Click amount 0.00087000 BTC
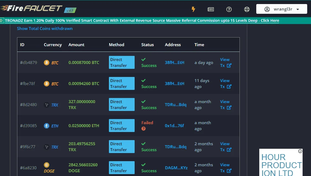The height and width of the screenshot is (176, 311). pyautogui.click(x=84, y=62)
